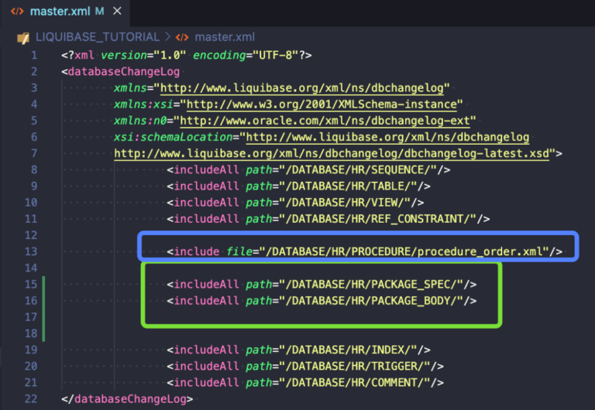
Task: Click the green change marker at line 15
Action: tap(46, 285)
